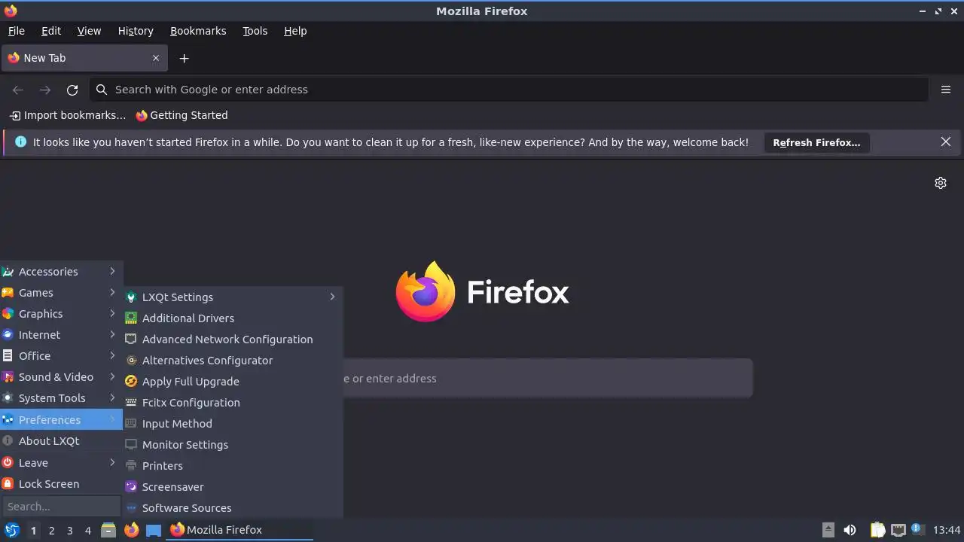Click the 13:44 clock
The width and height of the screenshot is (964, 542).
947,530
